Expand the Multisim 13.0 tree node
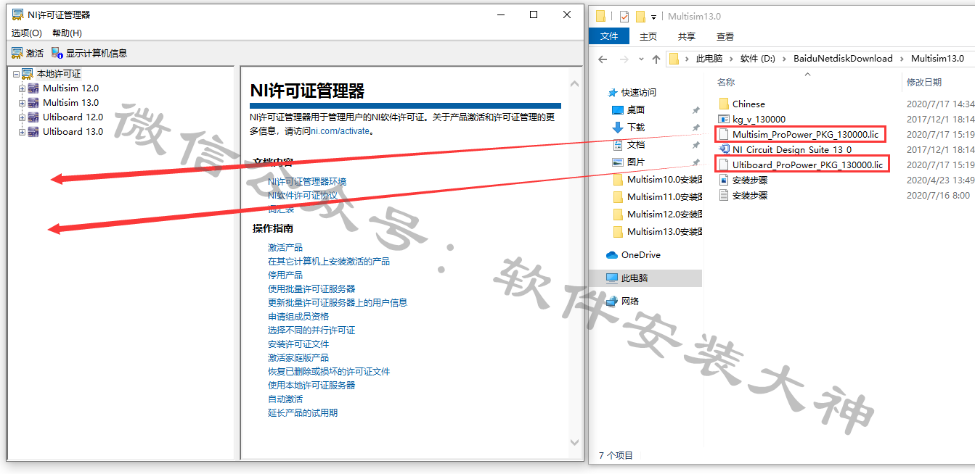This screenshot has width=975, height=474. pyautogui.click(x=22, y=103)
